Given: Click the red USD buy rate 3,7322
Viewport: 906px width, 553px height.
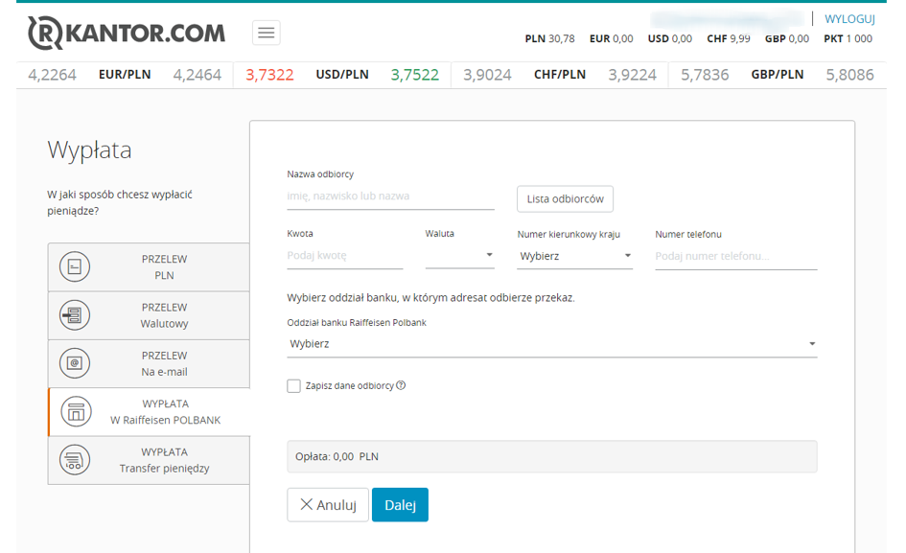Looking at the screenshot, I should [269, 75].
